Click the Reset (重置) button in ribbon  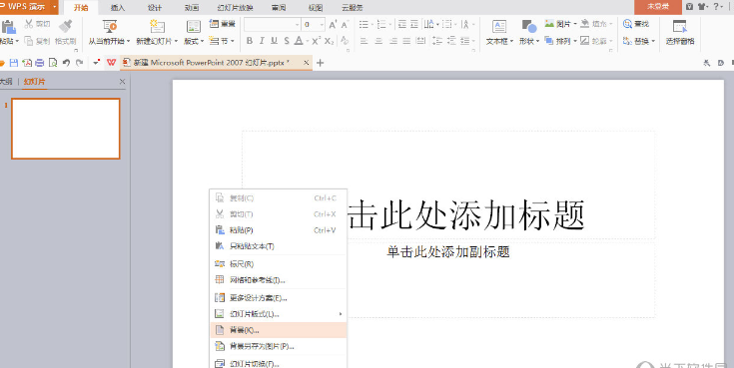[223, 24]
